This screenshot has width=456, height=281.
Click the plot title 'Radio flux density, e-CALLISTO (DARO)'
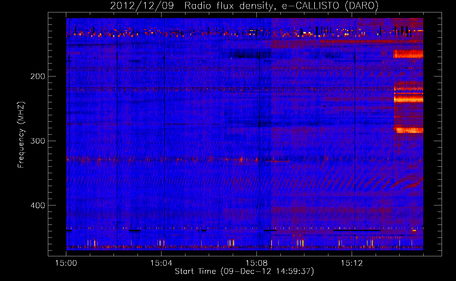coord(281,6)
